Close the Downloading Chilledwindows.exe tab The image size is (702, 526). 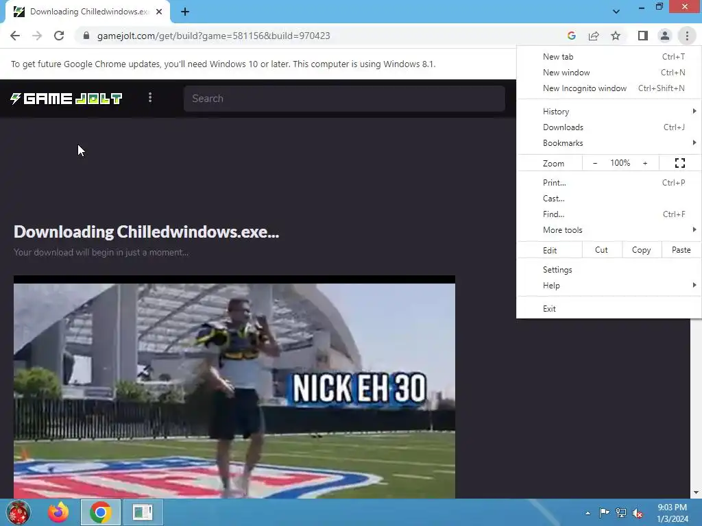pyautogui.click(x=159, y=12)
